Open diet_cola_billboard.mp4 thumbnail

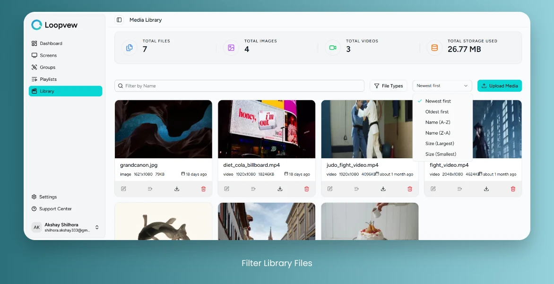(x=267, y=129)
